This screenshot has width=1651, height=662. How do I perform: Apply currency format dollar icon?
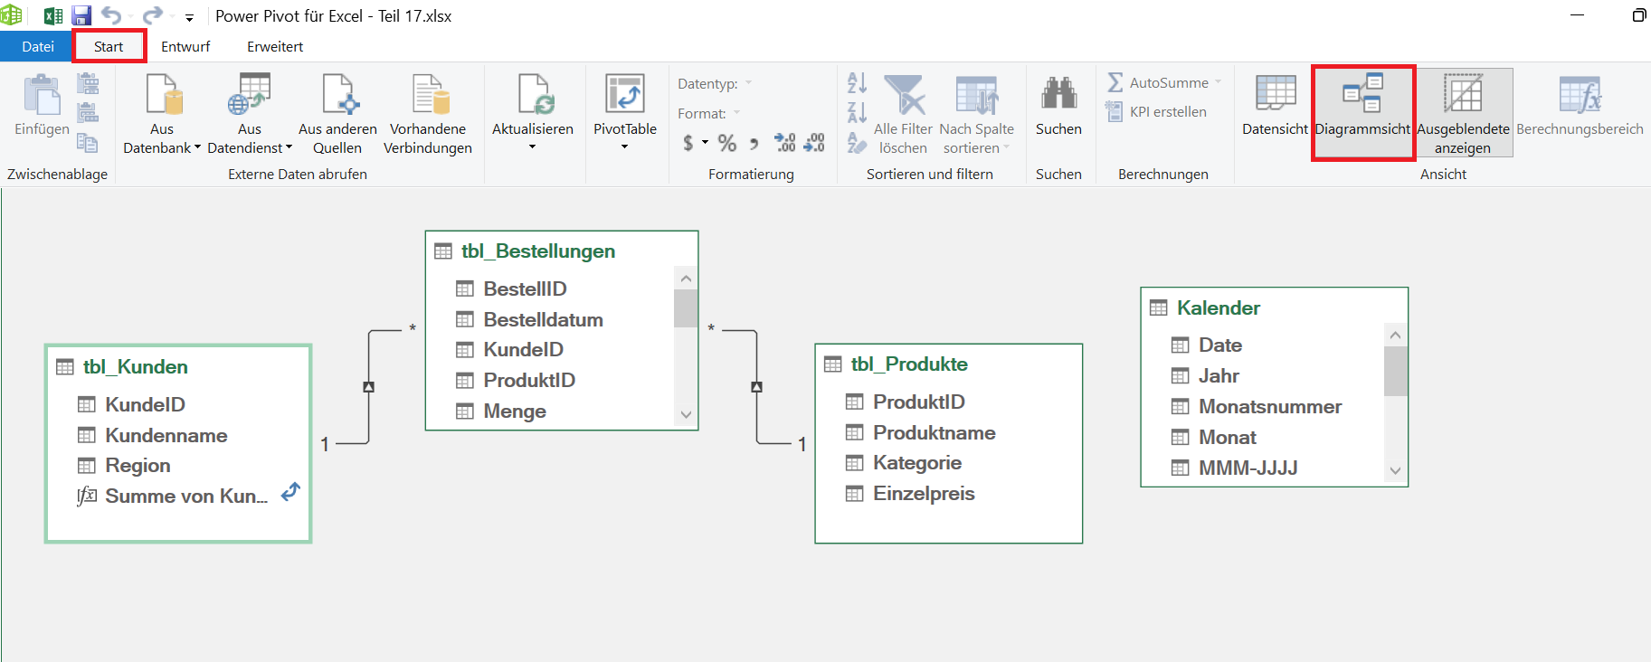coord(688,143)
